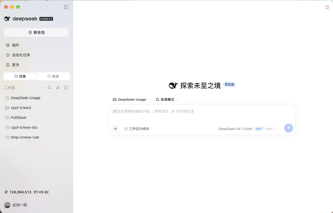Search workspaces with the magnifier icon
The height and width of the screenshot is (213, 333).
(x=50, y=88)
